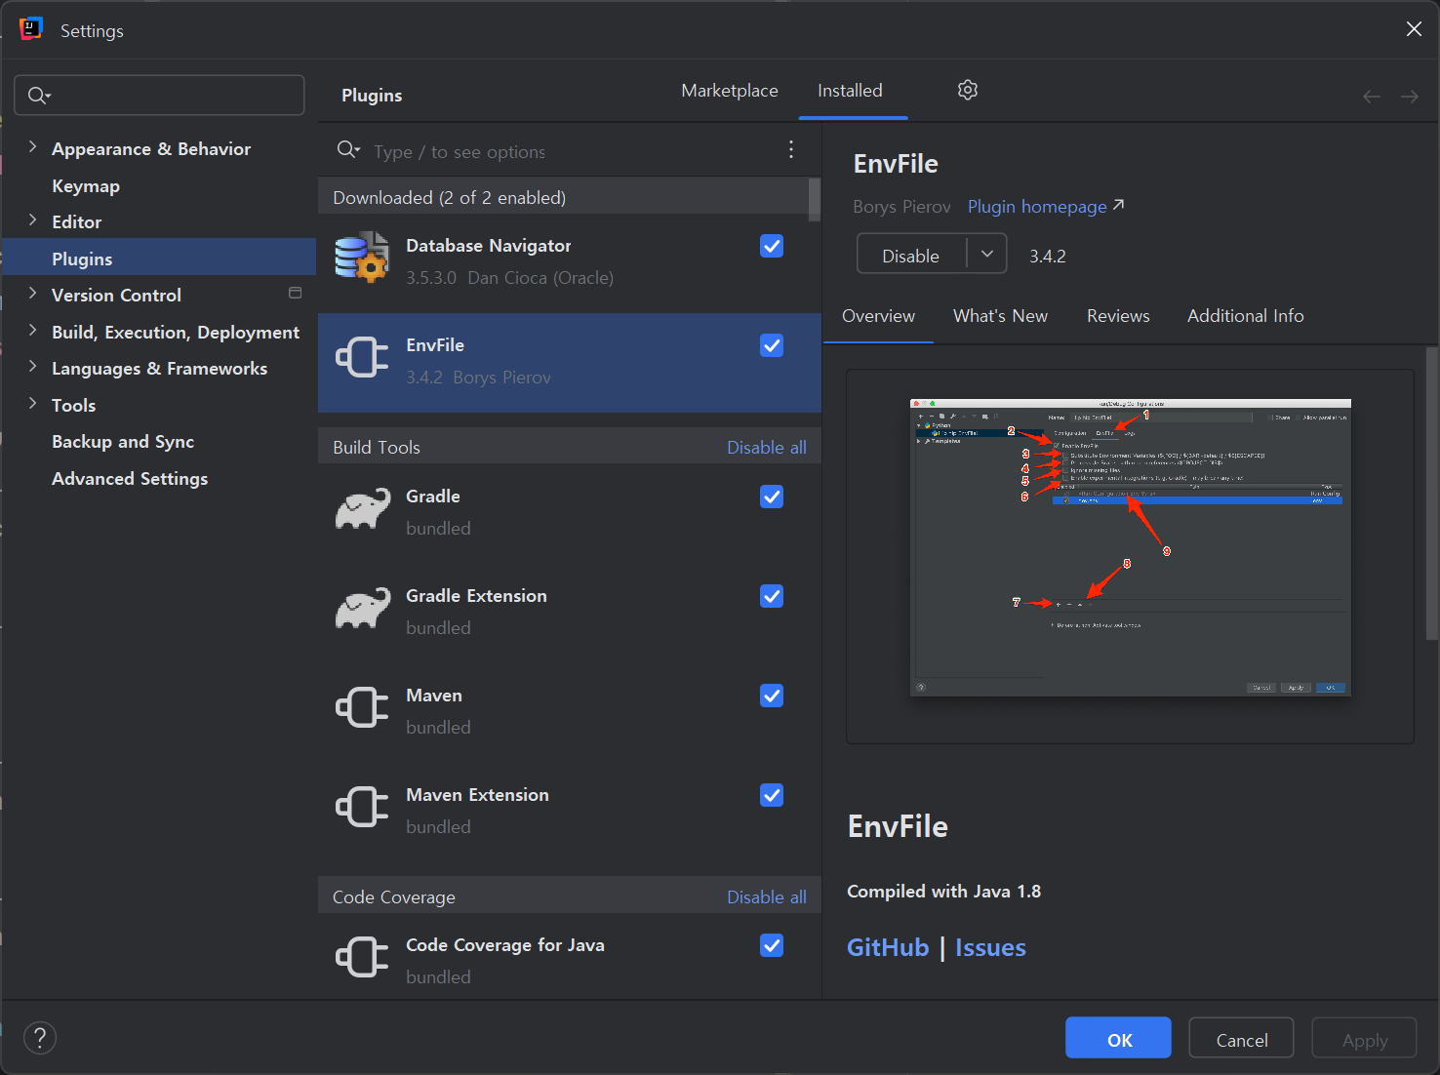Click the Database Navigator plugin name
Image resolution: width=1440 pixels, height=1075 pixels.
[489, 246]
